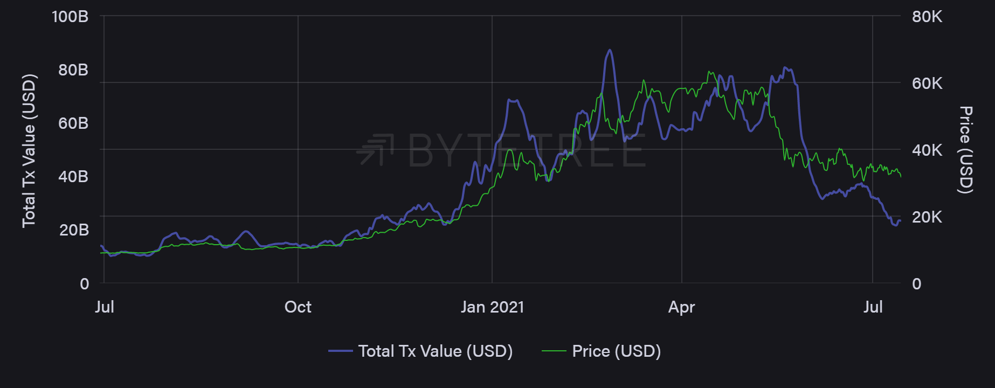Toggle the Price (USD) legend entry

tap(616, 351)
